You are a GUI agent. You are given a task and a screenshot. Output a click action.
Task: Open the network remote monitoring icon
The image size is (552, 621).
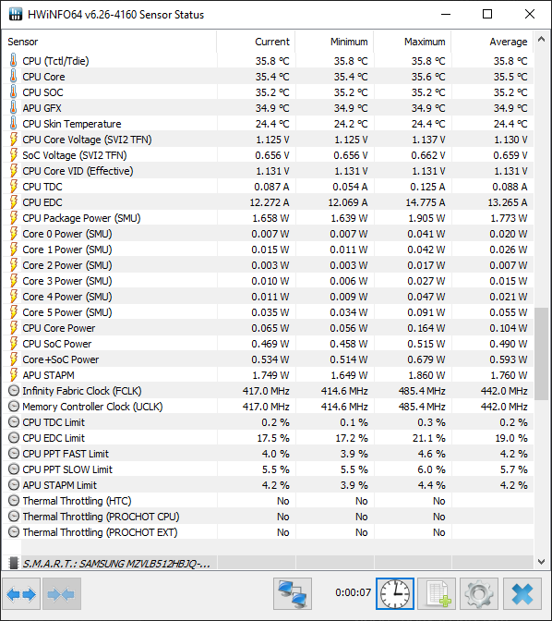click(293, 593)
